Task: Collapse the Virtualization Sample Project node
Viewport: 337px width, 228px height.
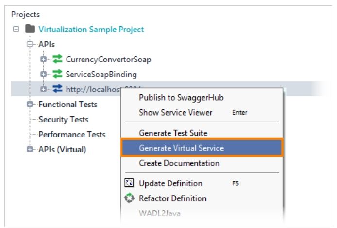Action: [x=17, y=30]
